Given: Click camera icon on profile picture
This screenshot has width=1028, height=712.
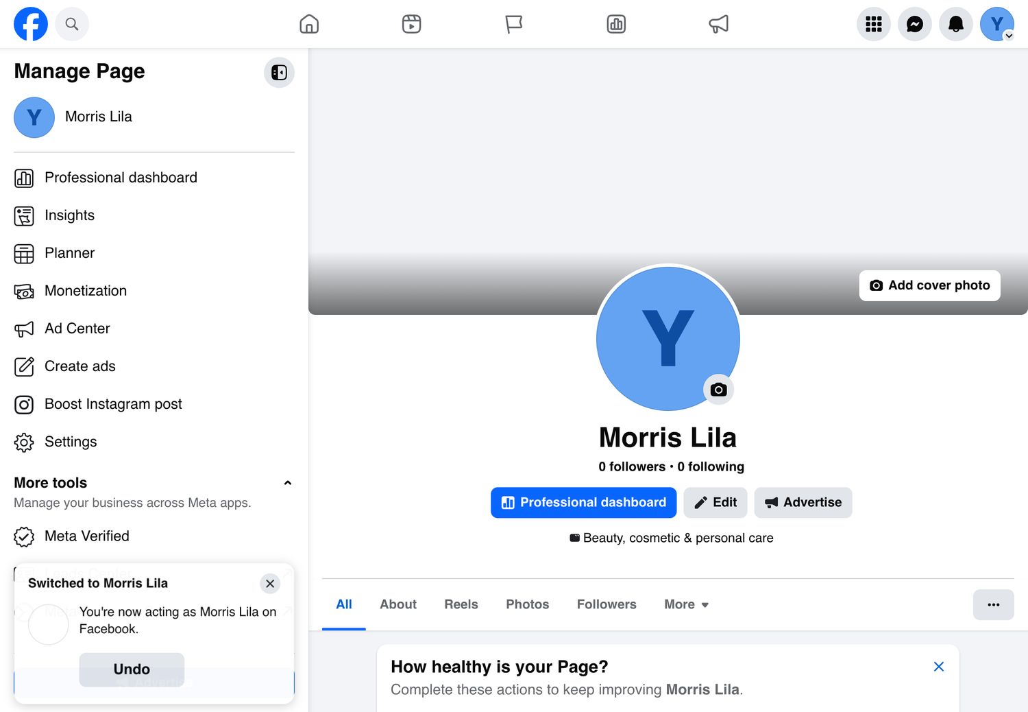Looking at the screenshot, I should (718, 390).
